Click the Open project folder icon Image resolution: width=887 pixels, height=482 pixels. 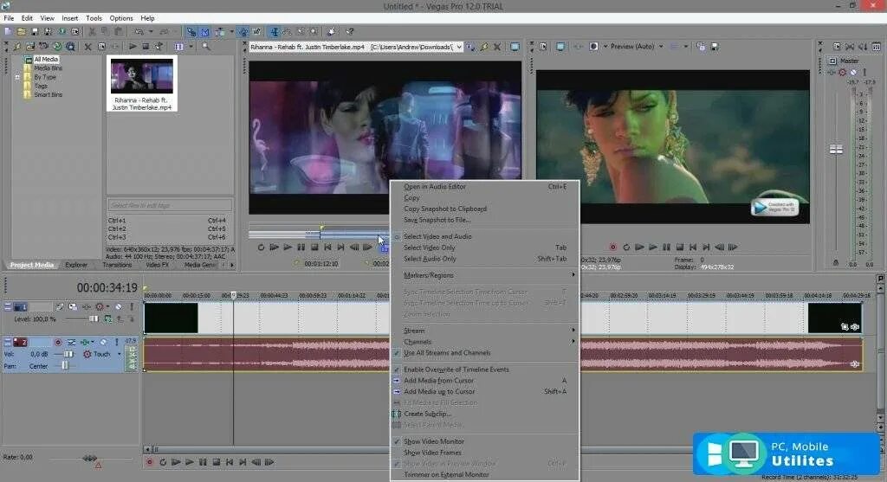pyautogui.click(x=21, y=32)
